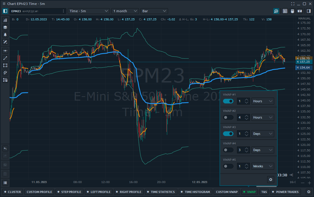Screen dimensions: 314x197
Task: Zoom out the time scale with minus
Action: coord(303,183)
